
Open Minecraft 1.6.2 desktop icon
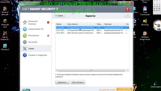tap(5, 24)
